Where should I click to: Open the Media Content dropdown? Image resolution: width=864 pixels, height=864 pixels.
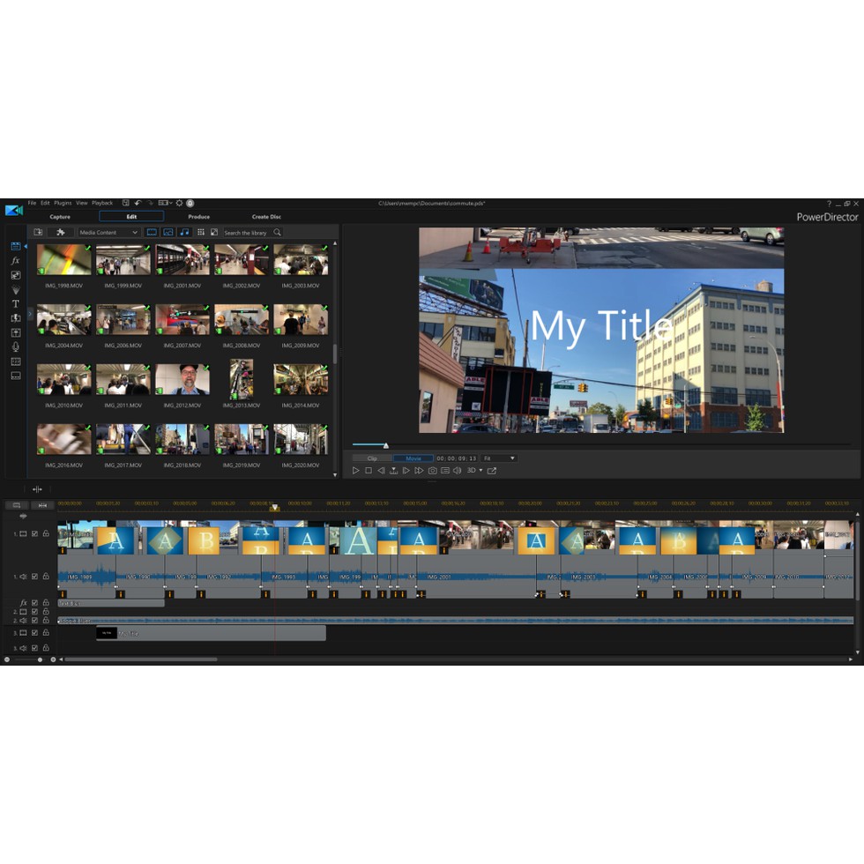click(x=109, y=232)
